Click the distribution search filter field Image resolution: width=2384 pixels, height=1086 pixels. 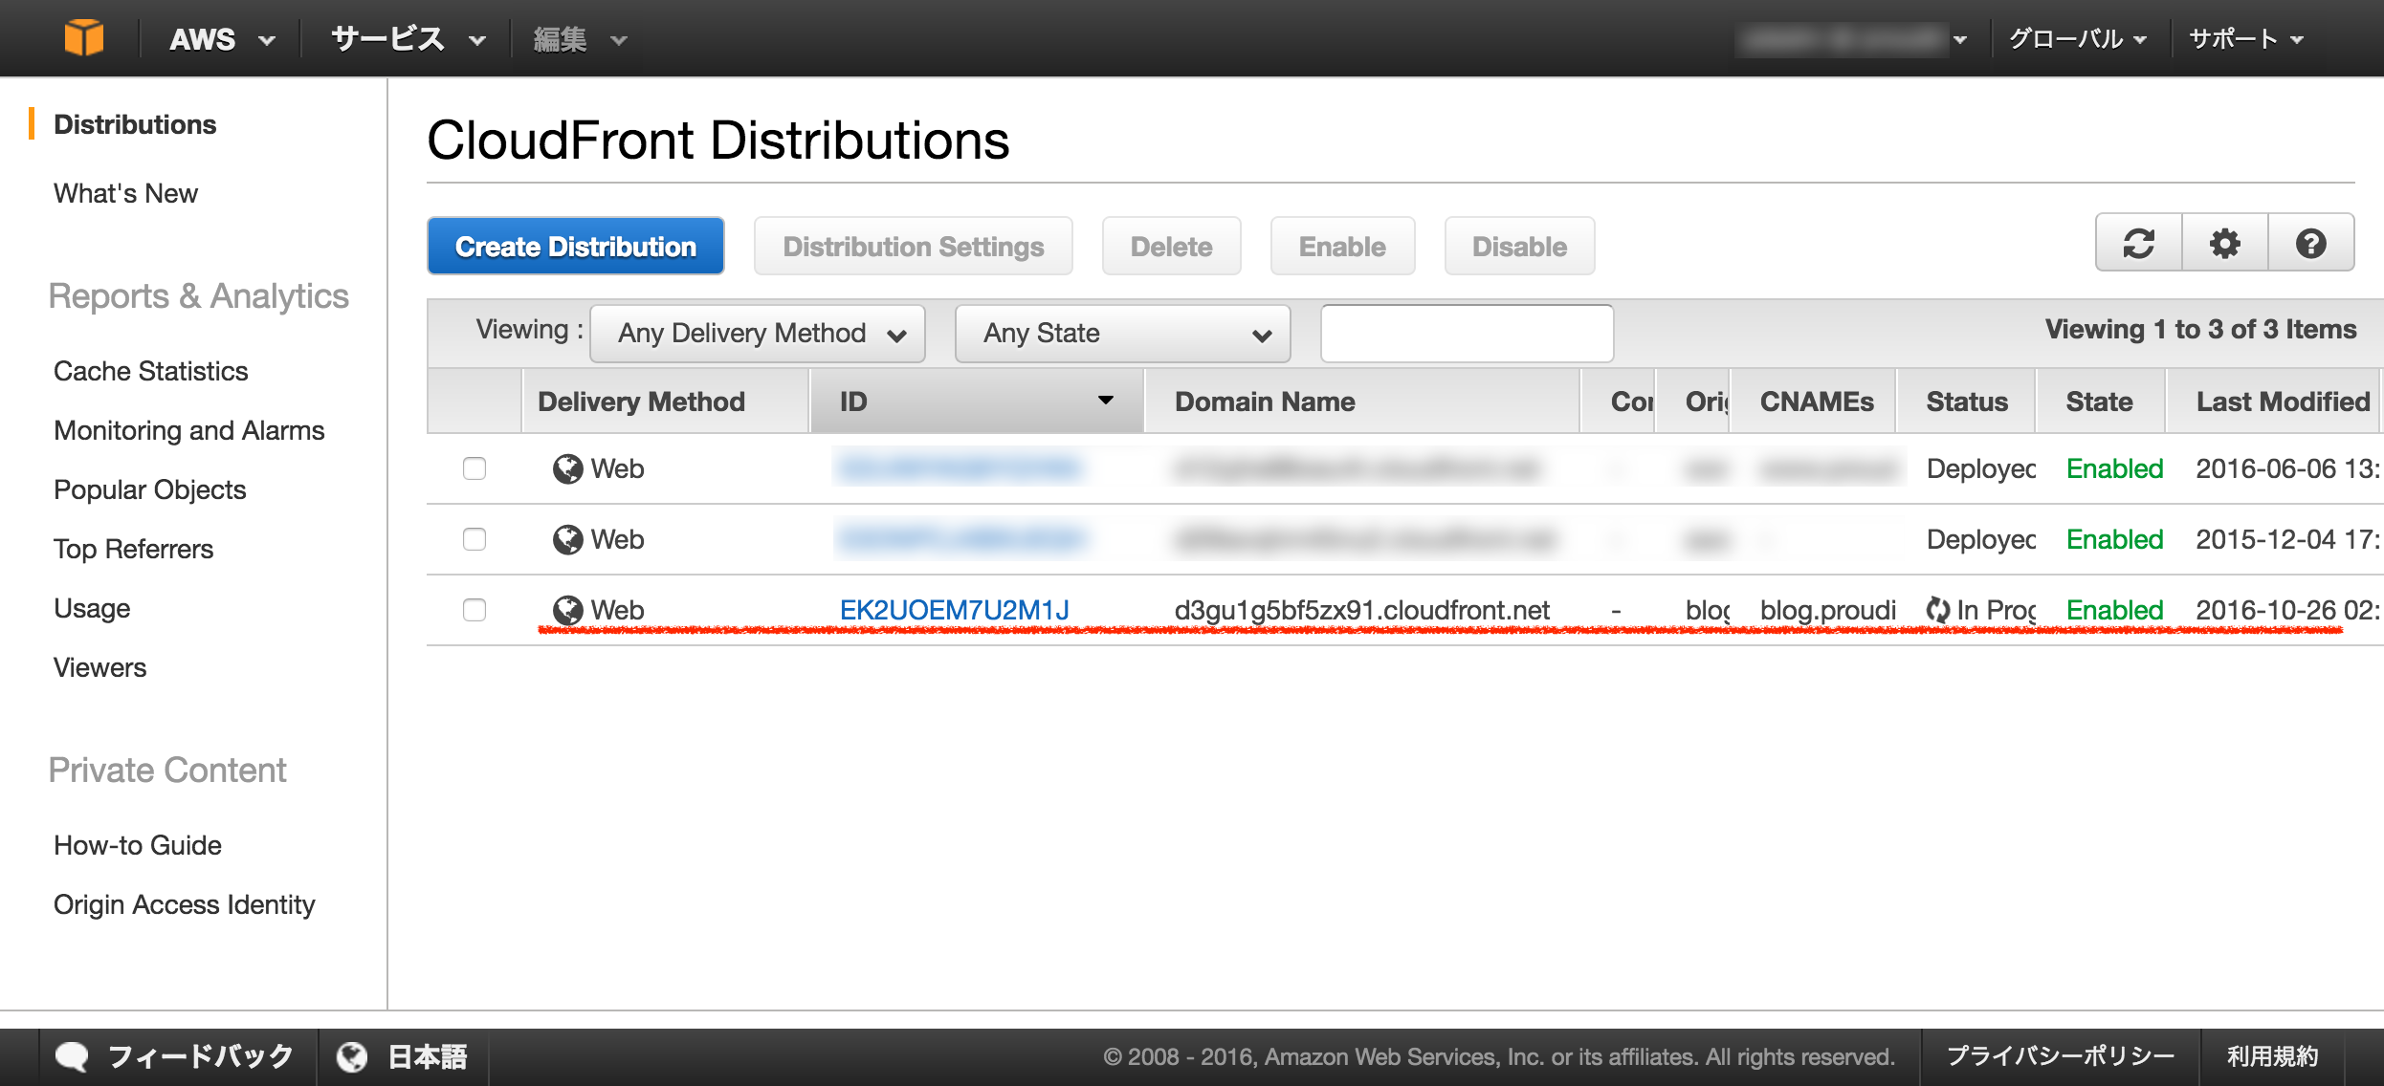(1467, 334)
